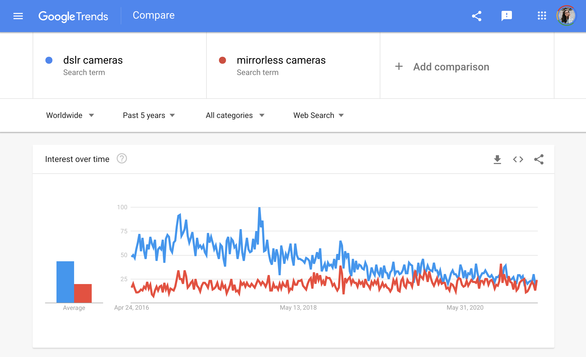The image size is (586, 357).
Task: Open the embed code icon
Action: [518, 159]
